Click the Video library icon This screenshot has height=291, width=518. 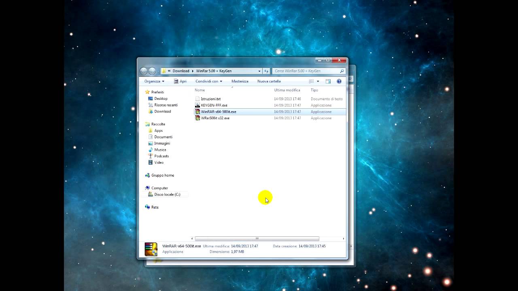(x=151, y=162)
